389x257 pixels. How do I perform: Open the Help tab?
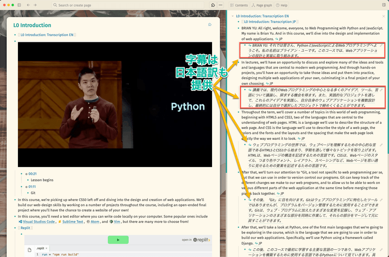tap(282, 5)
